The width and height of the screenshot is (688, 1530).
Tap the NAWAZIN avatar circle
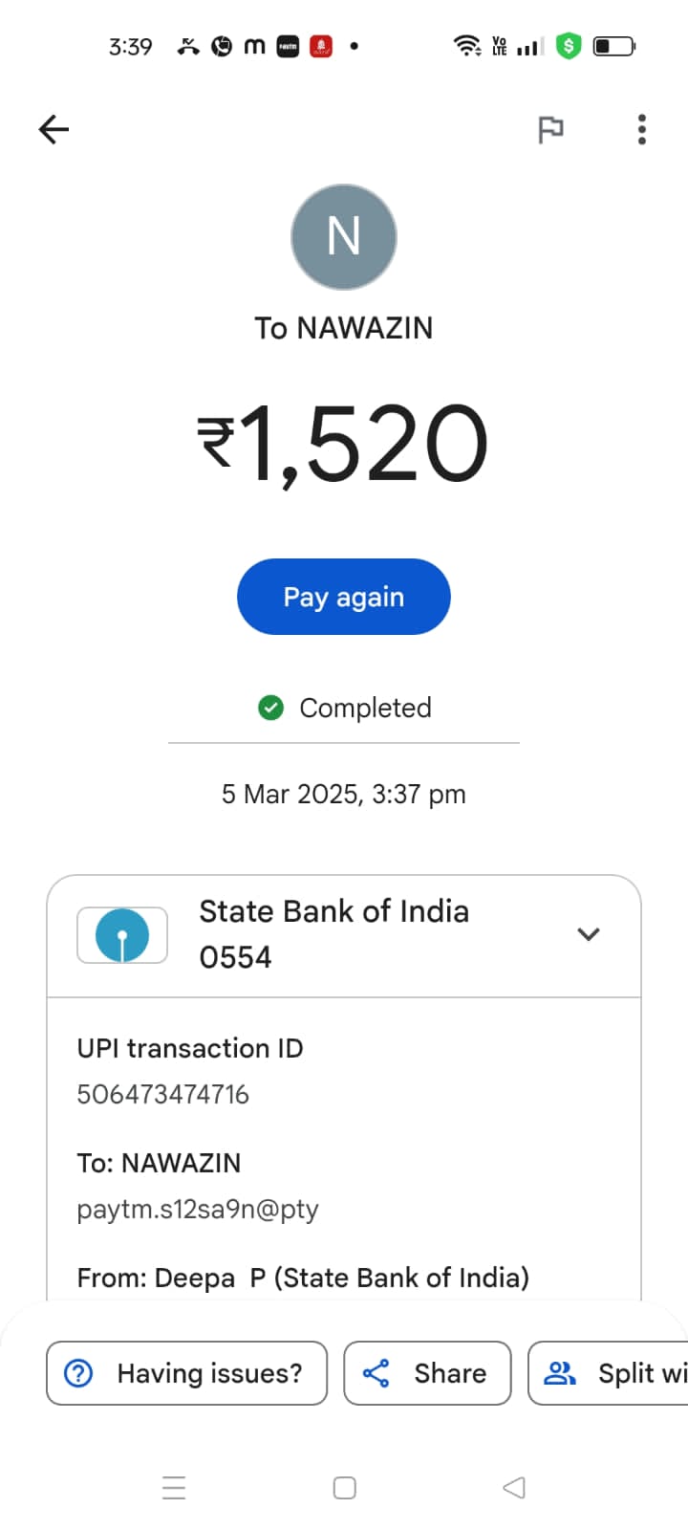coord(344,237)
